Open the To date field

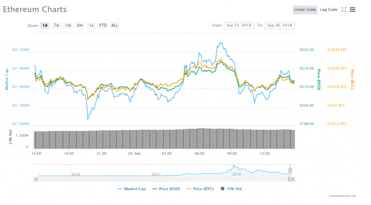(279, 25)
